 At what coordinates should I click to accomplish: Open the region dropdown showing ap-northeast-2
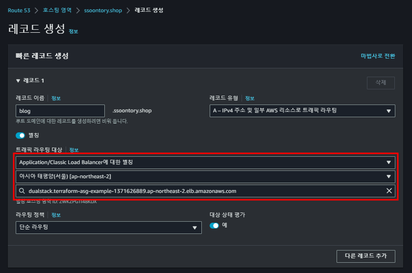[x=205, y=177]
